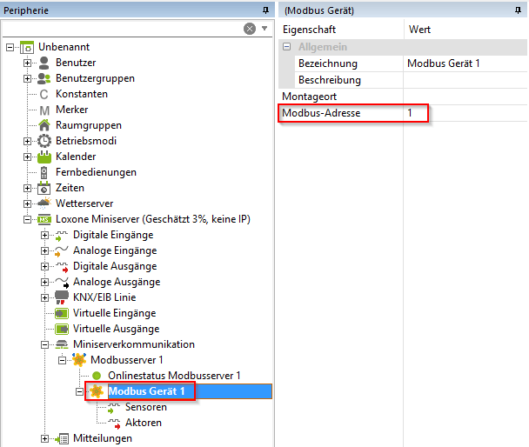Click the Aktoren icon under Modbus Gerät 1
Image resolution: width=529 pixels, height=447 pixels.
pyautogui.click(x=114, y=424)
